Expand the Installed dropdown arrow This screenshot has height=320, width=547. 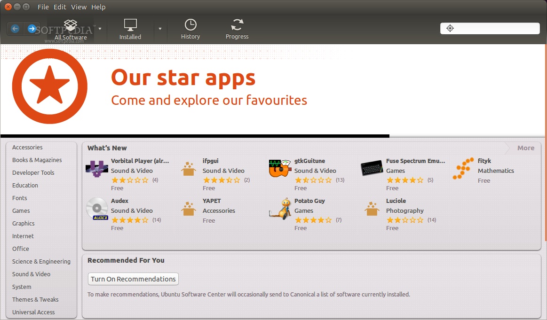coord(160,29)
